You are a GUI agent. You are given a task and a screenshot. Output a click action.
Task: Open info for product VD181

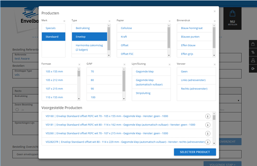[x=208, y=125]
